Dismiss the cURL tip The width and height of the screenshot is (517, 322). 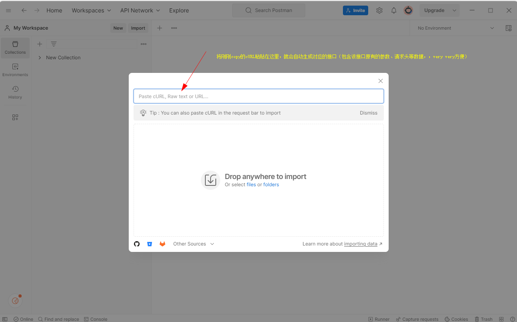click(369, 113)
